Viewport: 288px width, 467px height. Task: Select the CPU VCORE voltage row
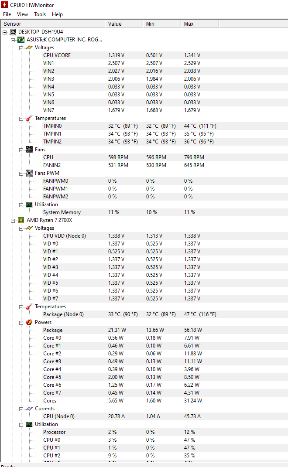click(x=165, y=55)
